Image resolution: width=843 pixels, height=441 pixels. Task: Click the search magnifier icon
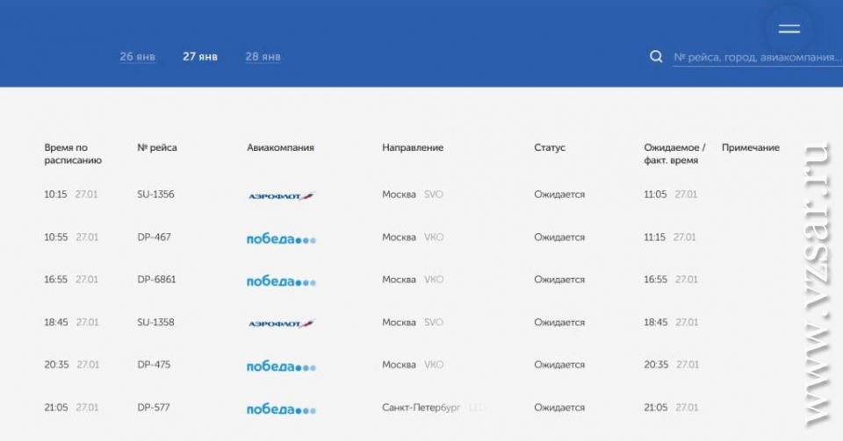click(x=655, y=57)
